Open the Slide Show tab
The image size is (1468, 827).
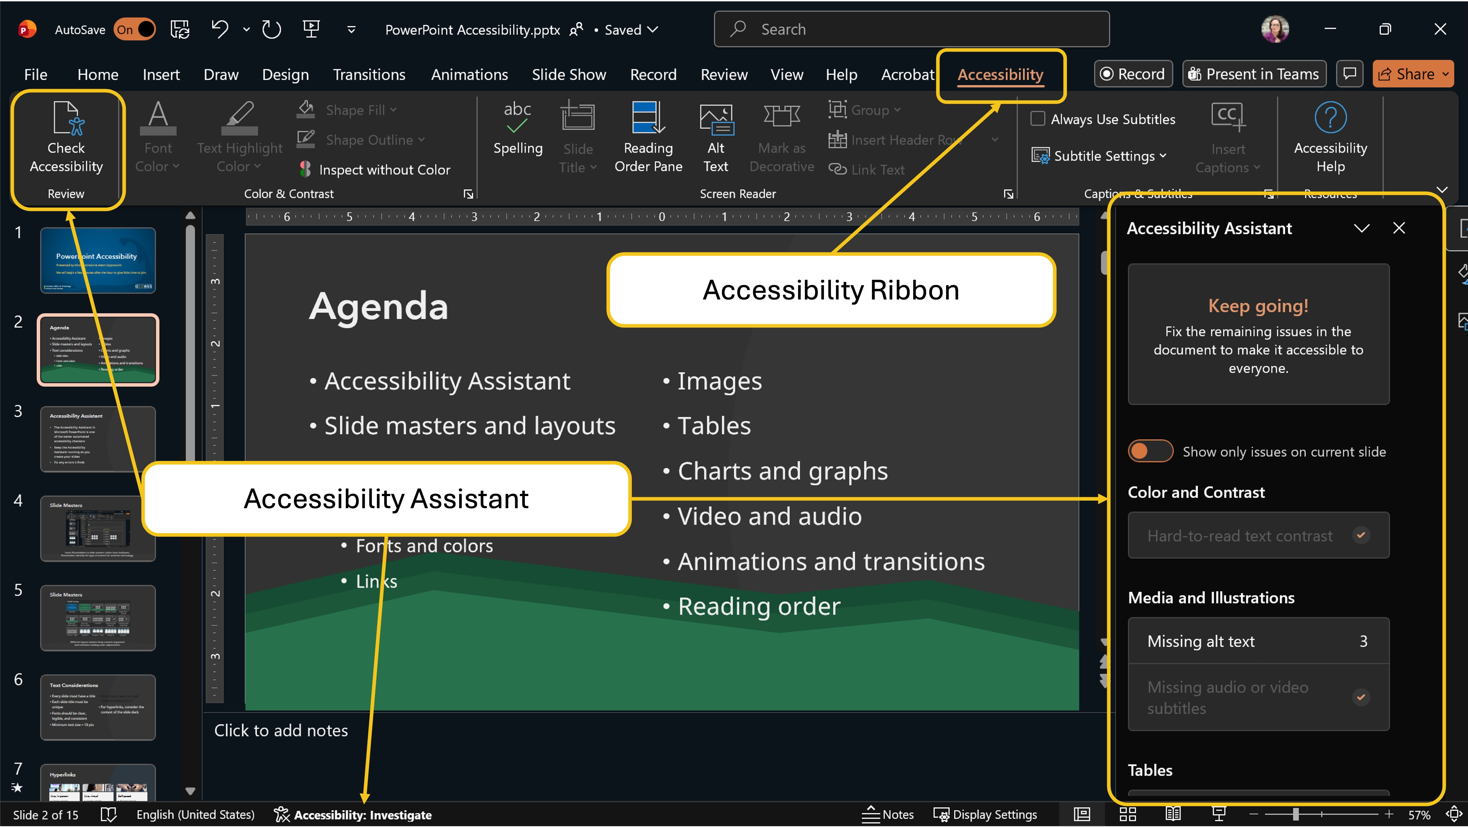[569, 75]
